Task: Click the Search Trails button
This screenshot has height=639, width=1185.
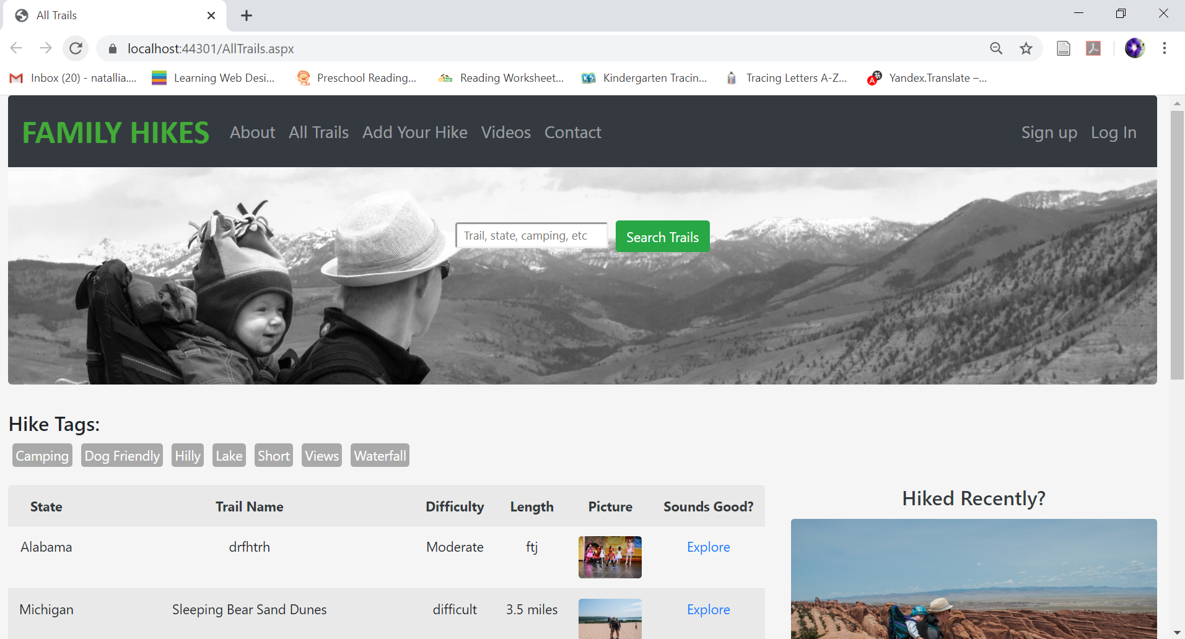Action: pos(662,237)
